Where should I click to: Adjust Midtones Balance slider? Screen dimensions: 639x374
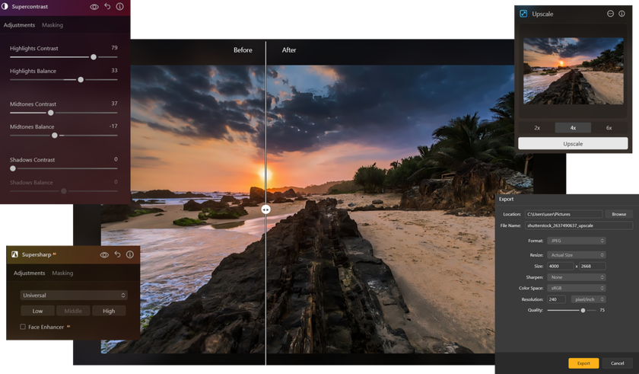point(64,136)
